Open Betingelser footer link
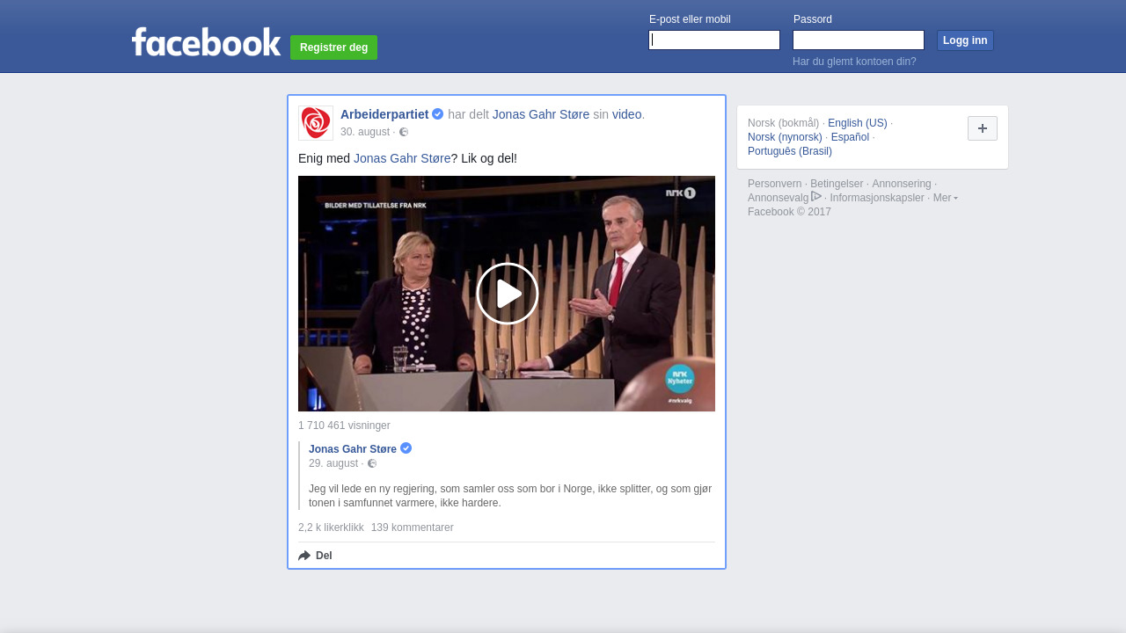This screenshot has height=633, width=1126. [x=837, y=184]
